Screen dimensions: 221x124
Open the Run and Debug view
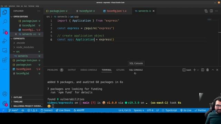click(4, 41)
